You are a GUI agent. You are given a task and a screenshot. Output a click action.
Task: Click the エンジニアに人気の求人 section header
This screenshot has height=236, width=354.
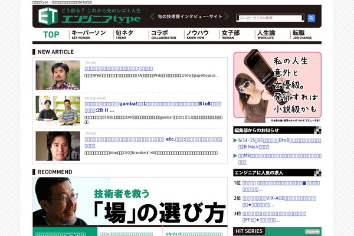(277, 173)
